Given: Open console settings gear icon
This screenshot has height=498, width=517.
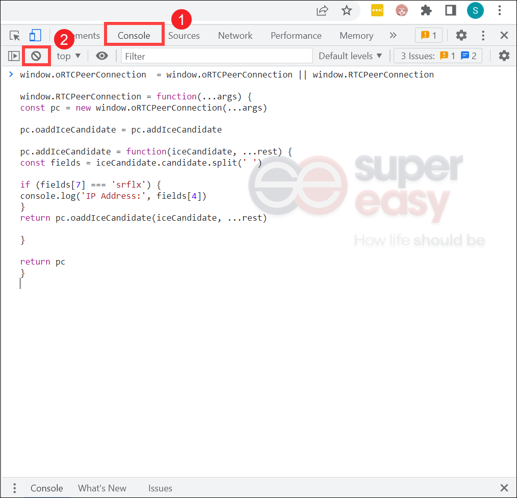Looking at the screenshot, I should coord(504,56).
